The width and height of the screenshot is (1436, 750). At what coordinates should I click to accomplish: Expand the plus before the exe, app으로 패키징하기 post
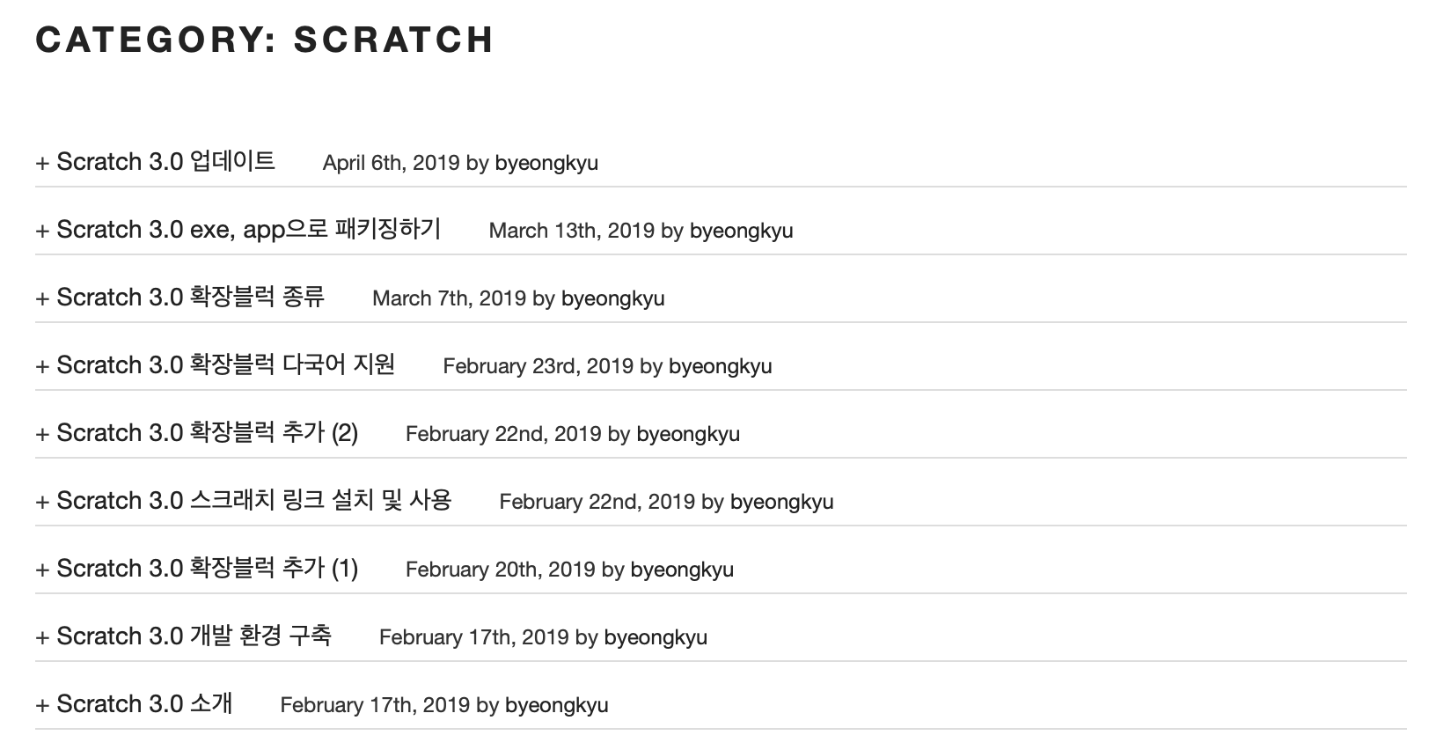pyautogui.click(x=42, y=232)
